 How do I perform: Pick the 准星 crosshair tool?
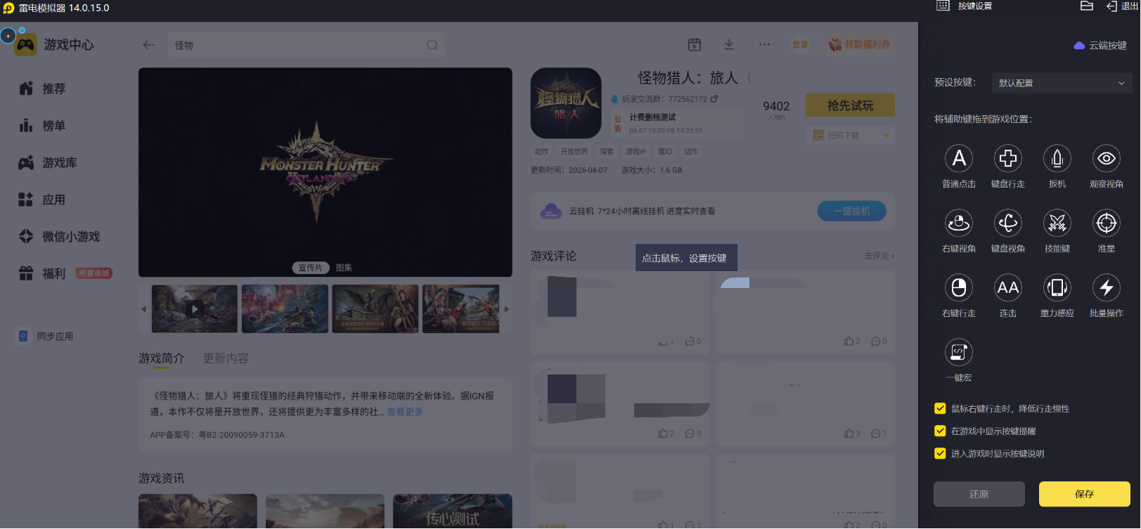(1107, 223)
